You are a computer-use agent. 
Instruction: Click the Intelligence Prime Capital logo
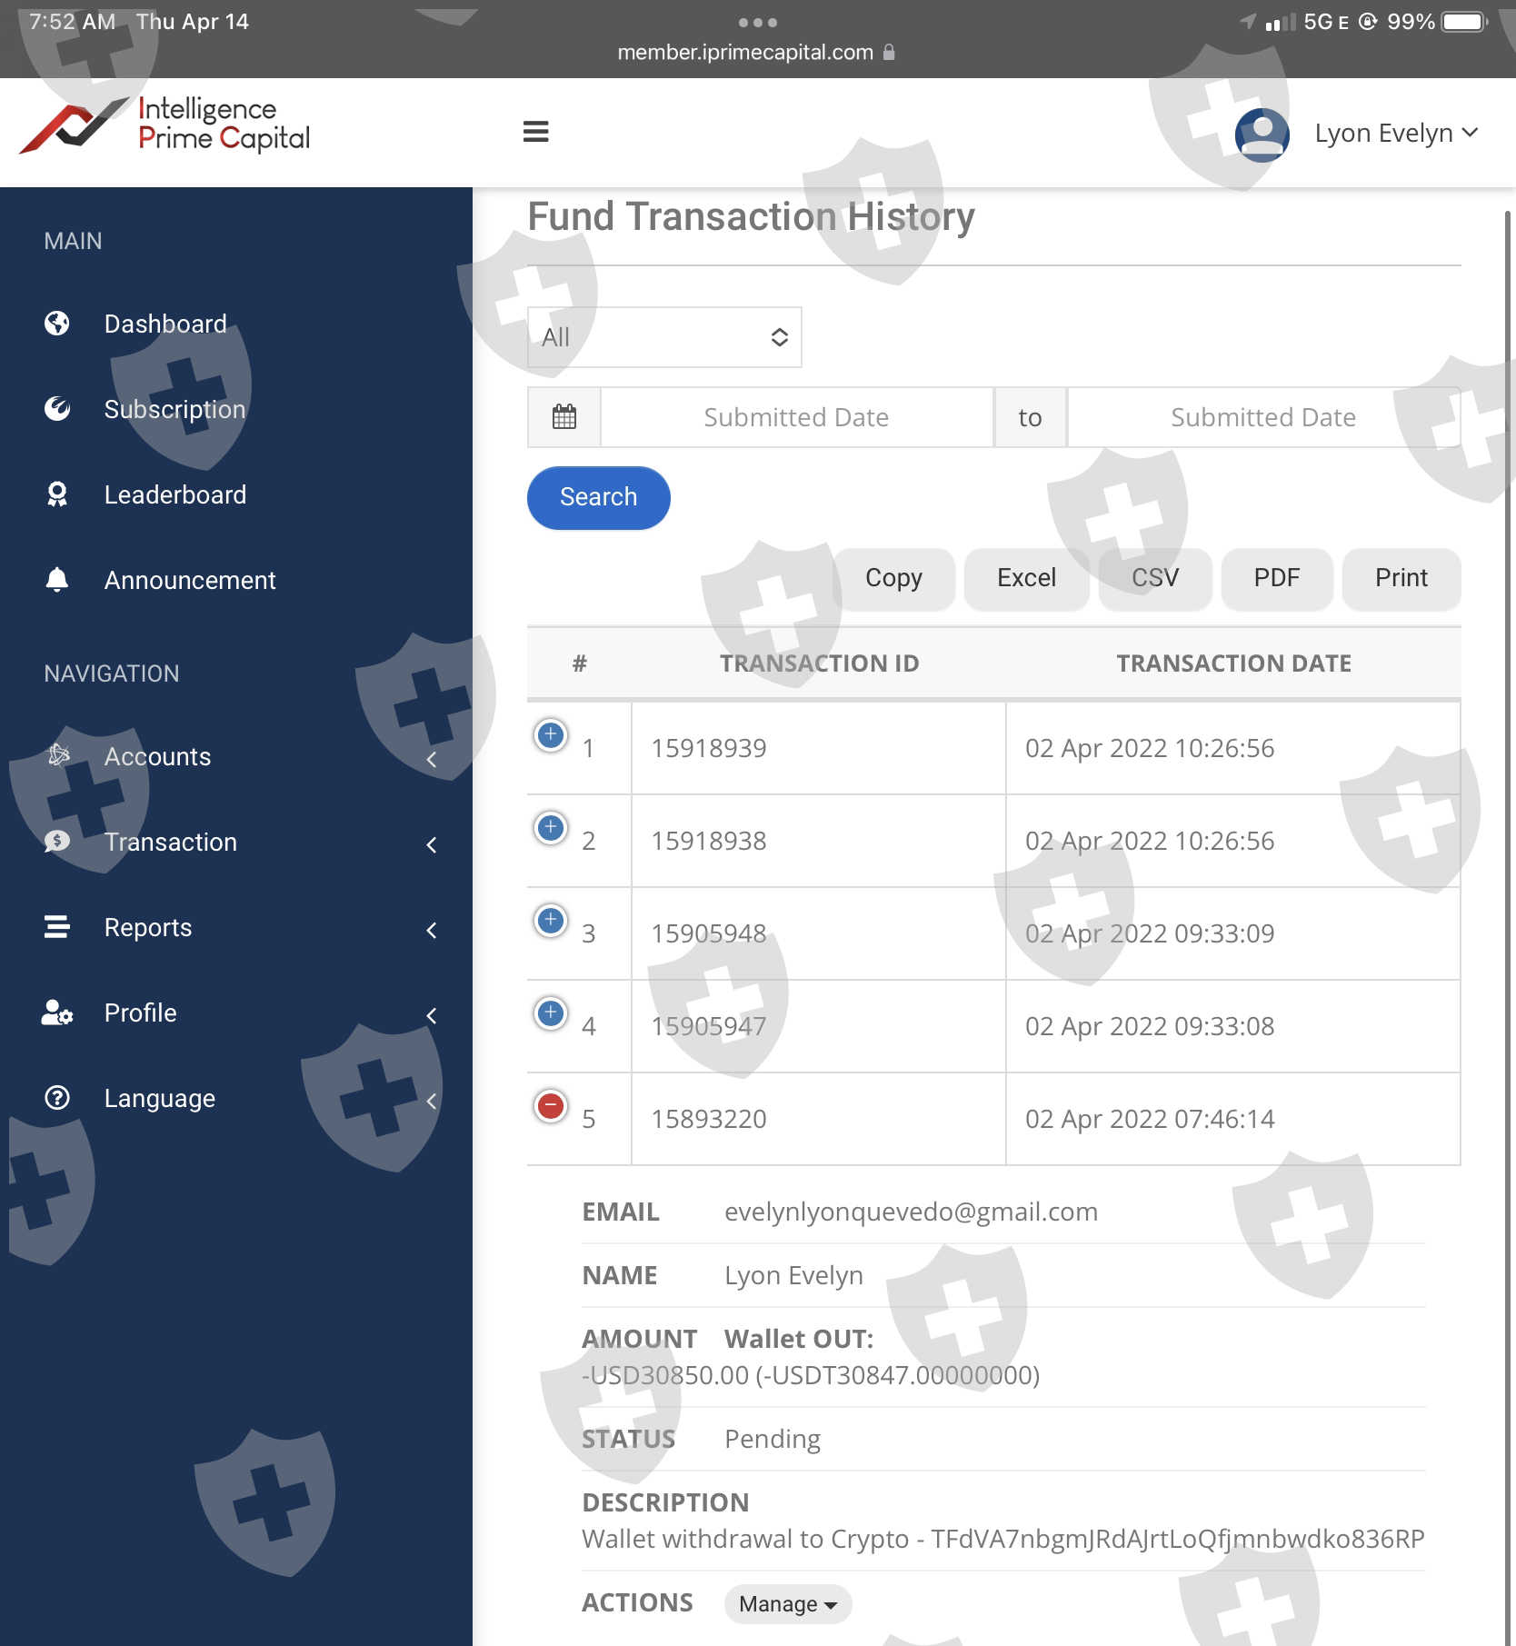165,125
